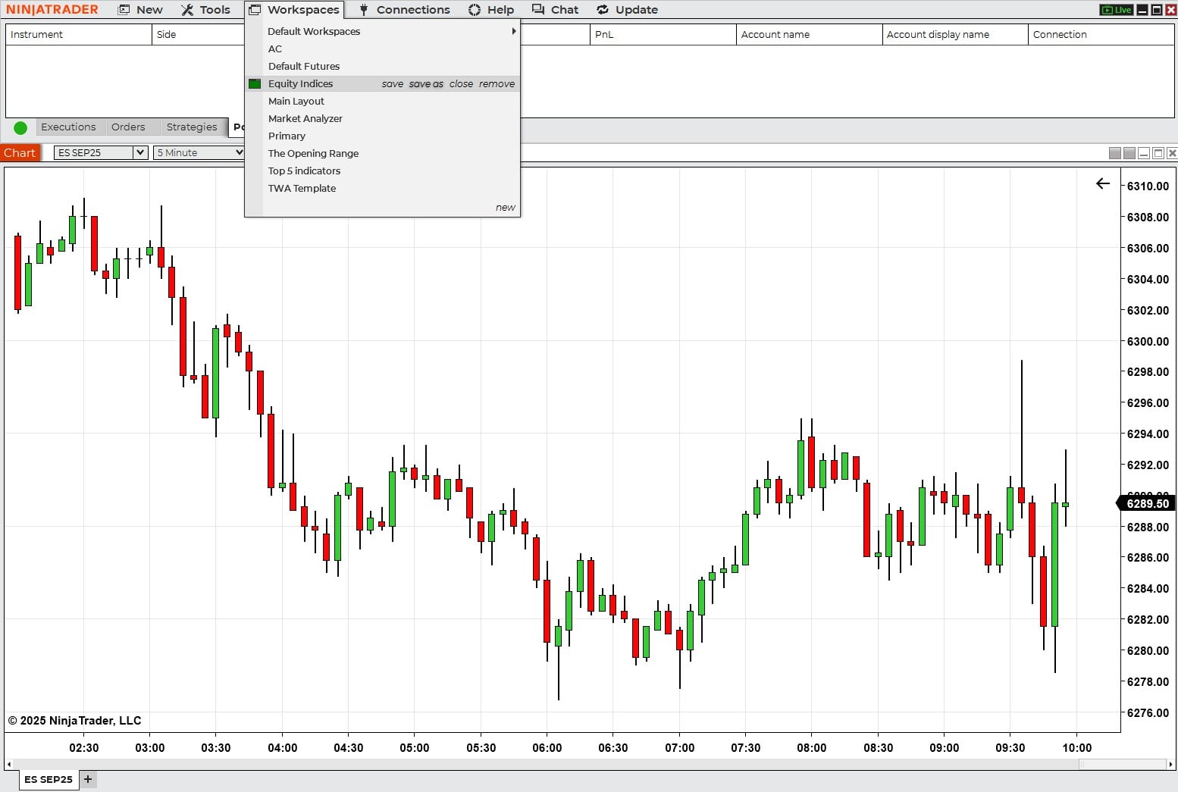The height and width of the screenshot is (792, 1178).
Task: Add new chart tab with plus icon
Action: click(x=88, y=779)
